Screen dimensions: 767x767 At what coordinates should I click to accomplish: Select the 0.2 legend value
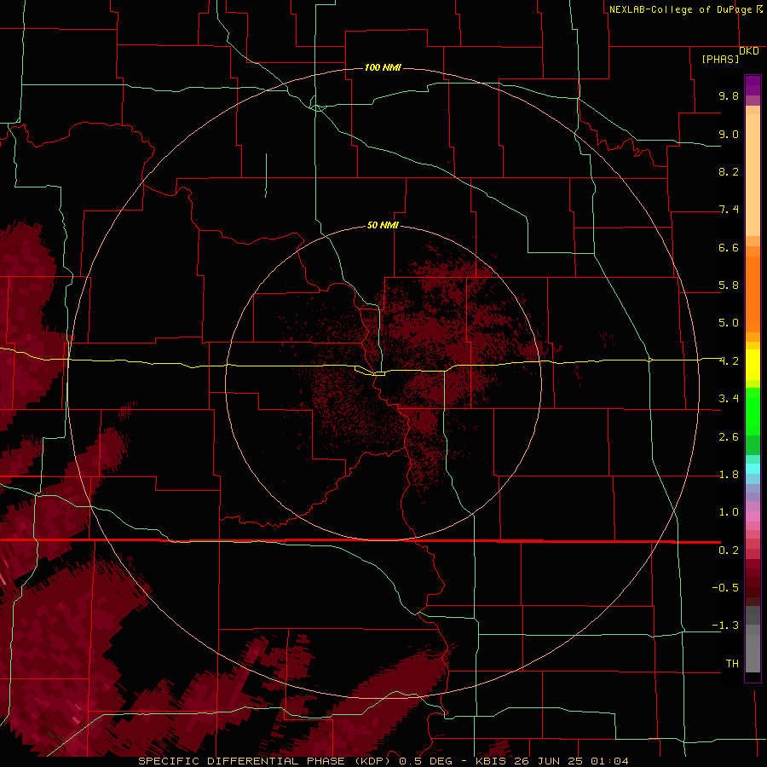tap(729, 551)
